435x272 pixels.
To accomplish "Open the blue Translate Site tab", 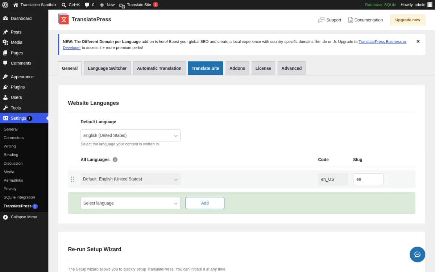I will pos(206,68).
